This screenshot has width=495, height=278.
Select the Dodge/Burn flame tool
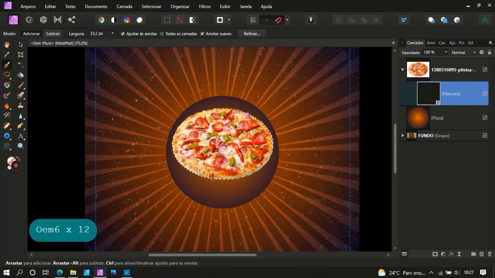click(x=7, y=105)
